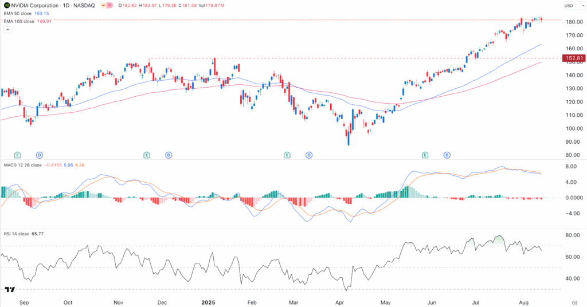Viewport: 587px width, 307px height.
Task: Open the USD currency dropdown
Action: tap(573, 6)
